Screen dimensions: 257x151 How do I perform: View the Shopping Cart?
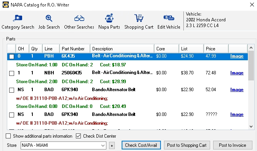[x=139, y=22]
